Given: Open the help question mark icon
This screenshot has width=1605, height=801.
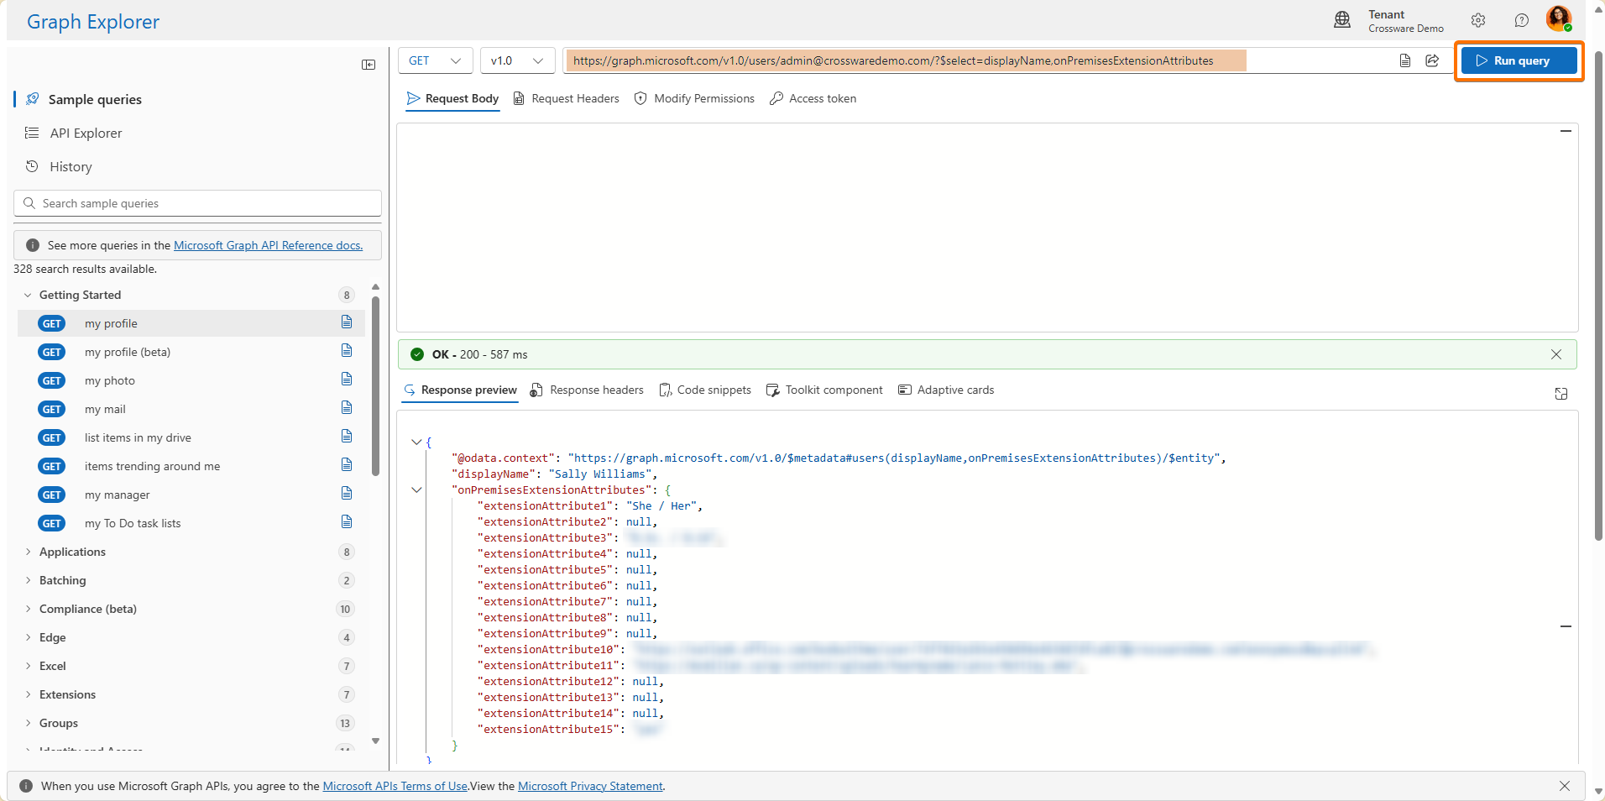Looking at the screenshot, I should click(1521, 20).
